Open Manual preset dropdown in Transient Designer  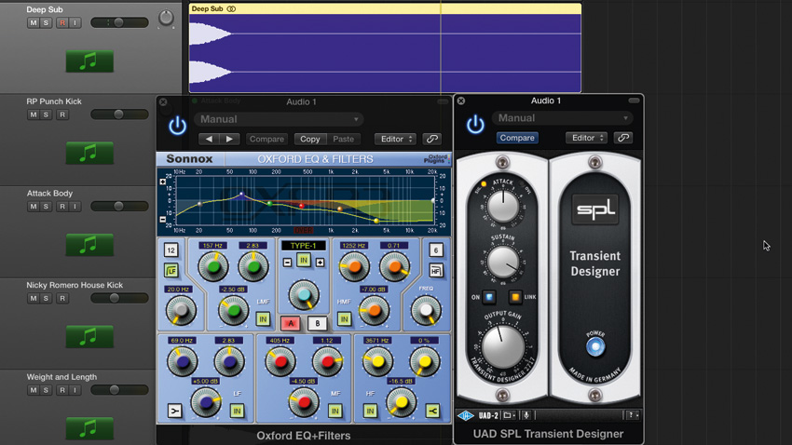tap(562, 118)
